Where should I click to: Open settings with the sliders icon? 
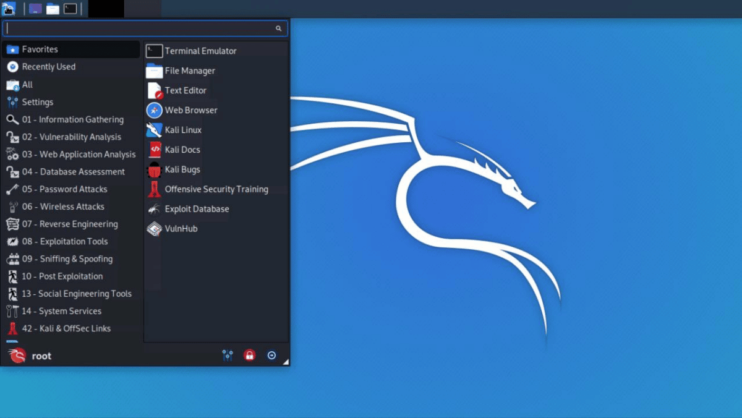point(227,355)
